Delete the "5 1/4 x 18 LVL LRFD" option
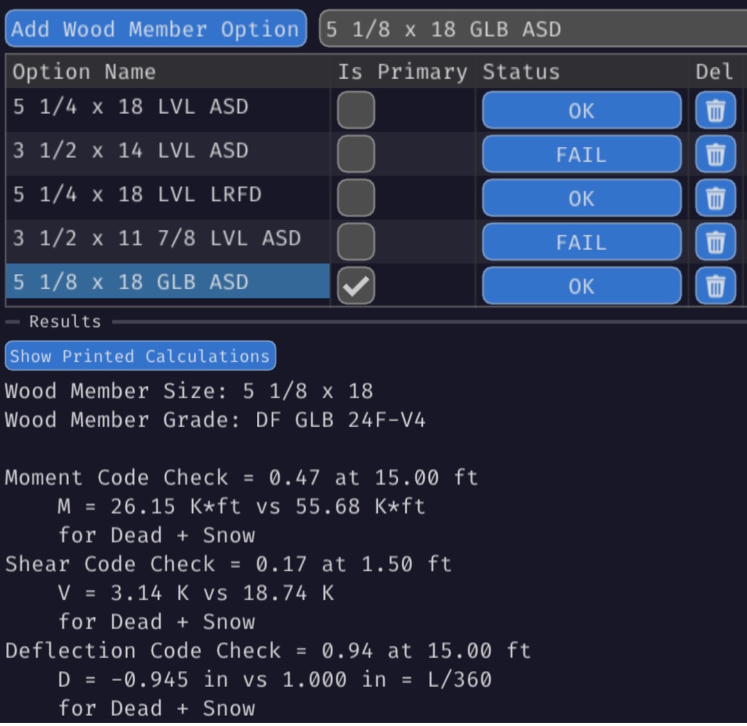The width and height of the screenshot is (747, 726). coord(716,198)
